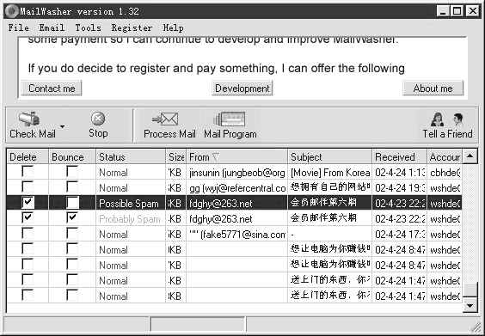Sort by the Subject column header
Screen dimensions: 485x336
(329, 156)
